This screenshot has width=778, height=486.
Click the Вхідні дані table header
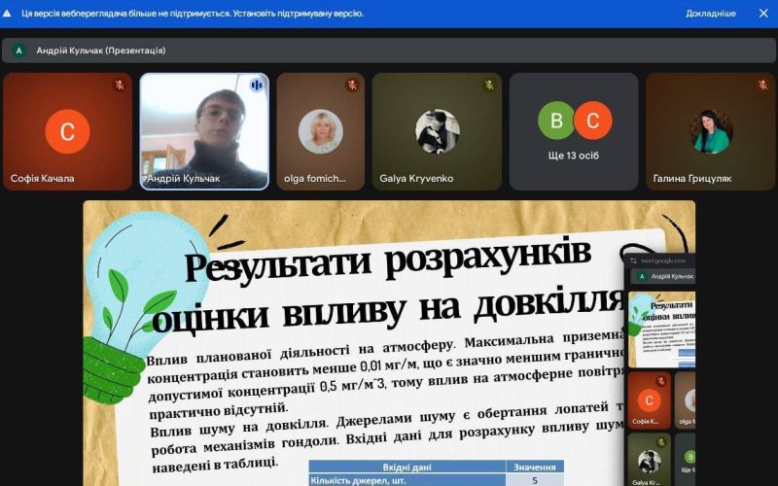point(407,467)
